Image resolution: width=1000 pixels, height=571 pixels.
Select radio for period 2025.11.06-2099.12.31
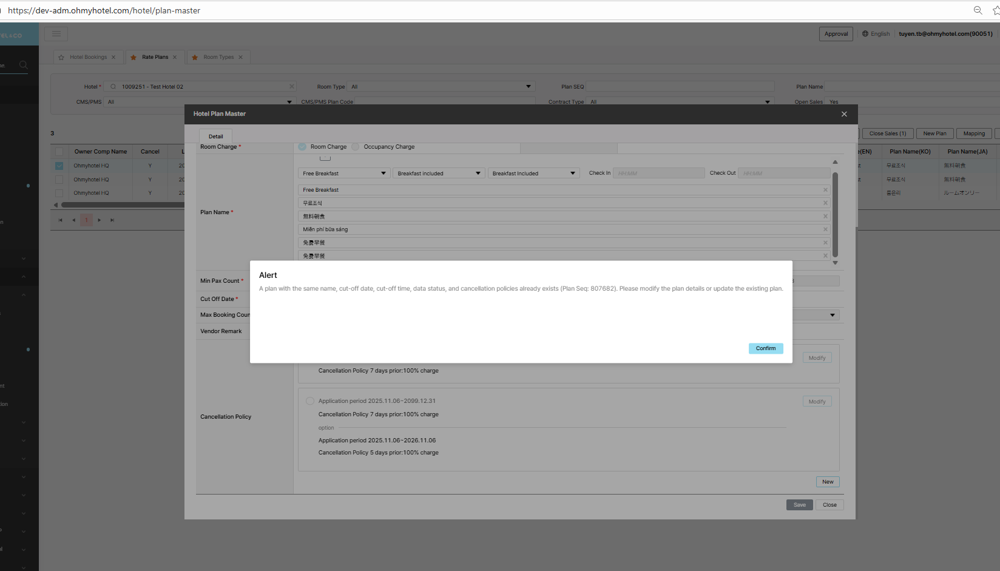[x=310, y=401]
